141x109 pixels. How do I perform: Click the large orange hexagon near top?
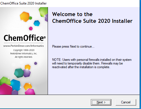pyautogui.click(x=25, y=17)
